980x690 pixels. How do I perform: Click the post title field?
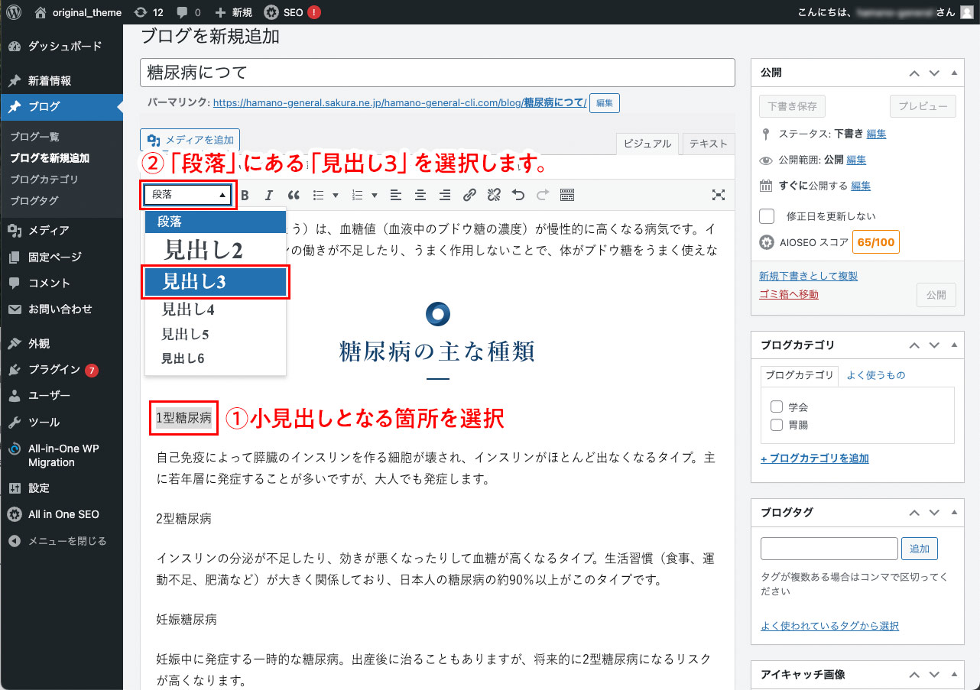click(437, 73)
